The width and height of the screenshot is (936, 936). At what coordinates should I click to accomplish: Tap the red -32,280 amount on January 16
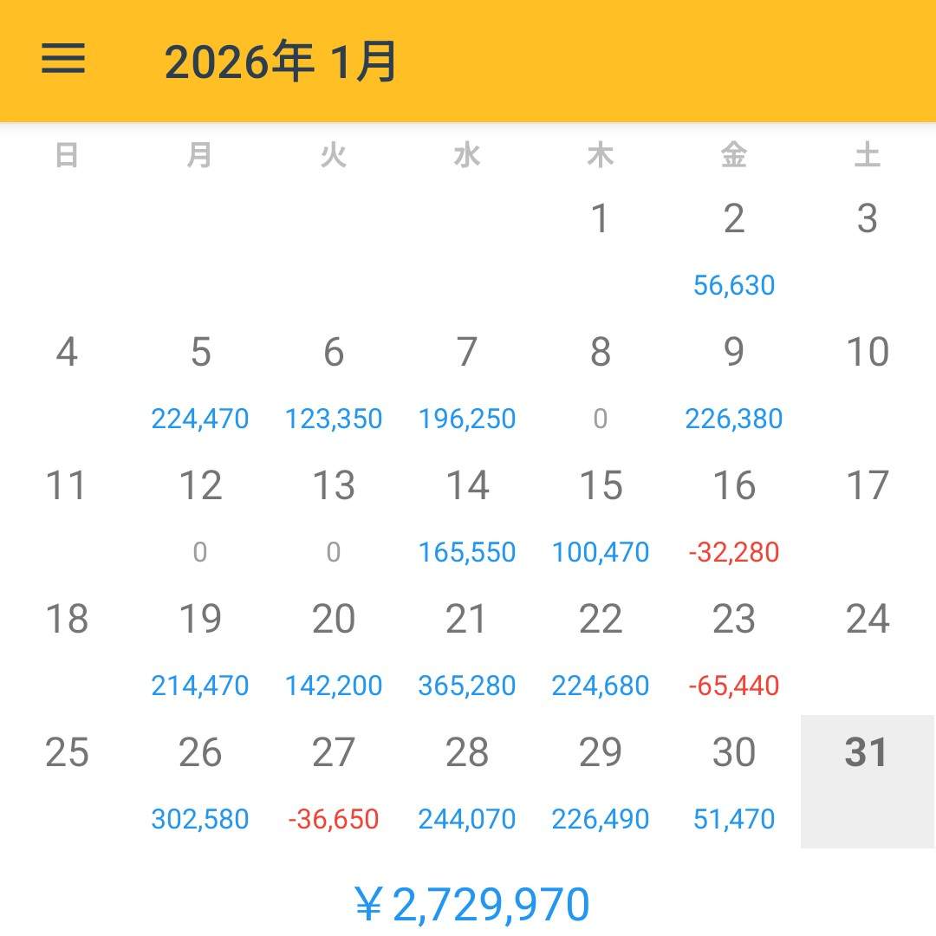coord(734,552)
